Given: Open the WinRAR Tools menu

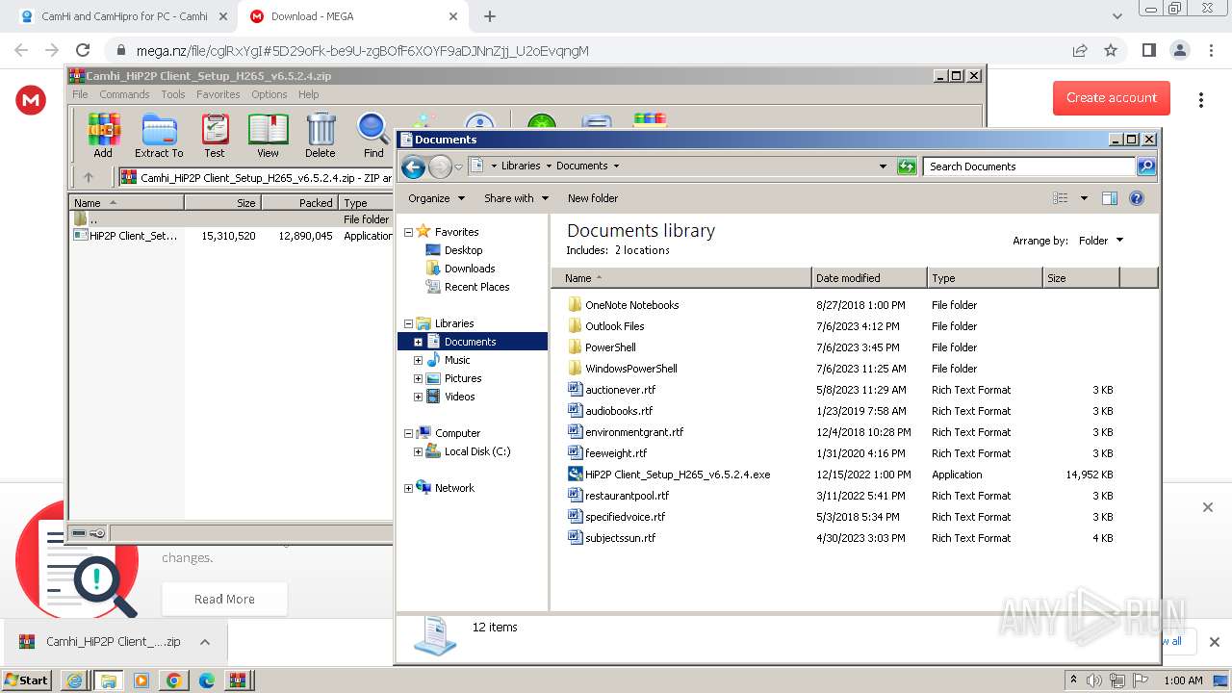Looking at the screenshot, I should click(173, 94).
